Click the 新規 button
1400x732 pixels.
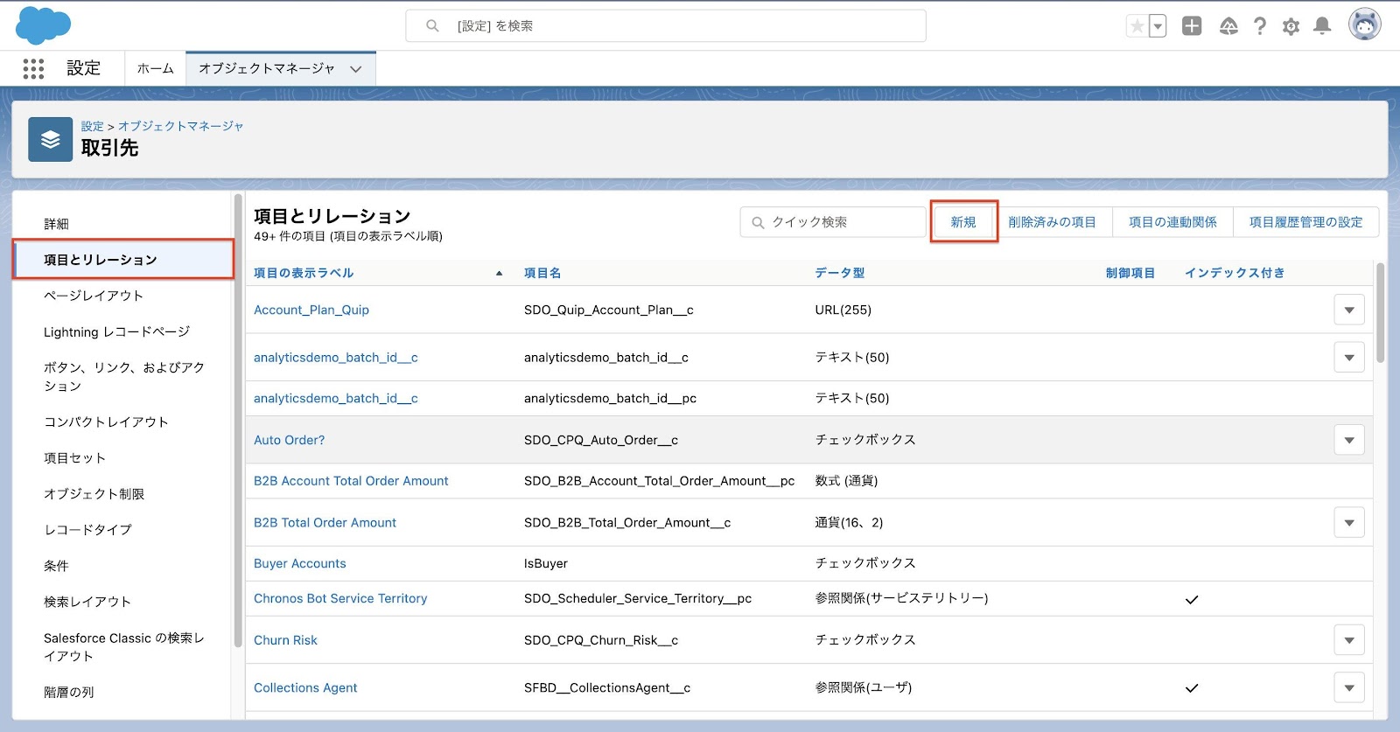963,222
